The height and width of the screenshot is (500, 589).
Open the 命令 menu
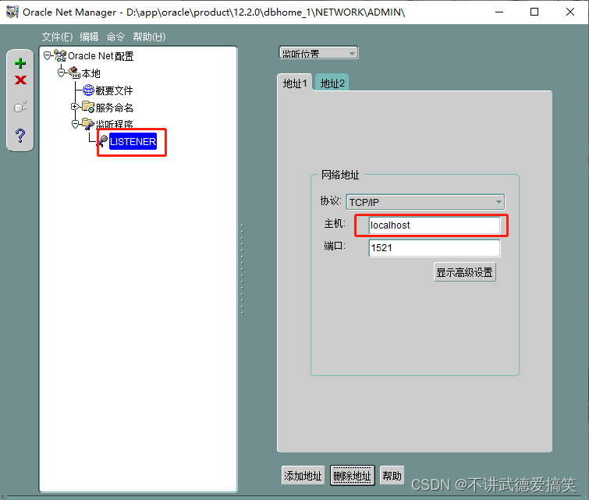(x=115, y=37)
